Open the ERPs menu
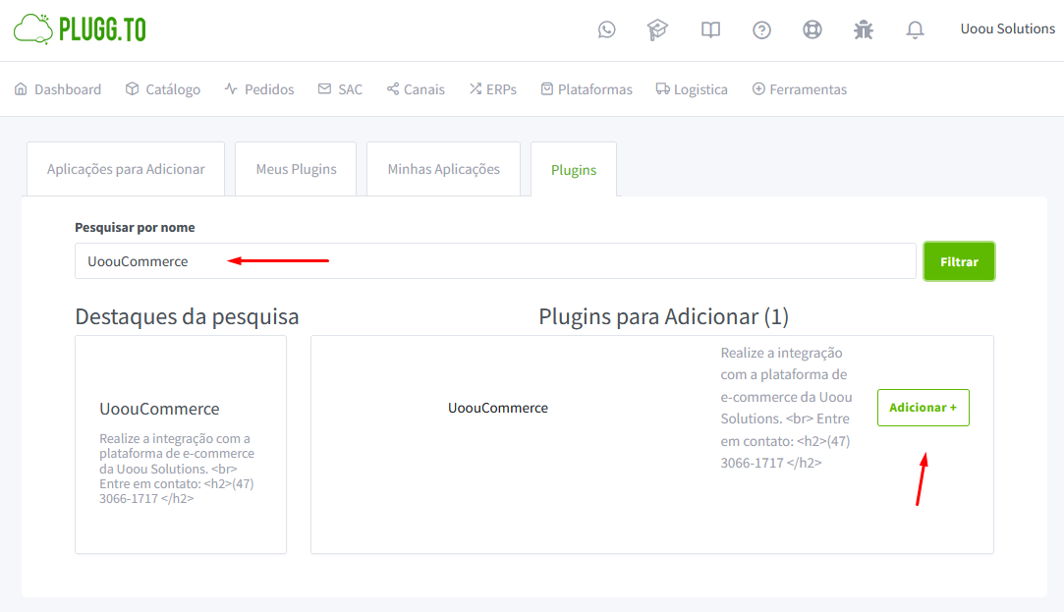Viewport: 1064px width, 612px height. pyautogui.click(x=492, y=88)
